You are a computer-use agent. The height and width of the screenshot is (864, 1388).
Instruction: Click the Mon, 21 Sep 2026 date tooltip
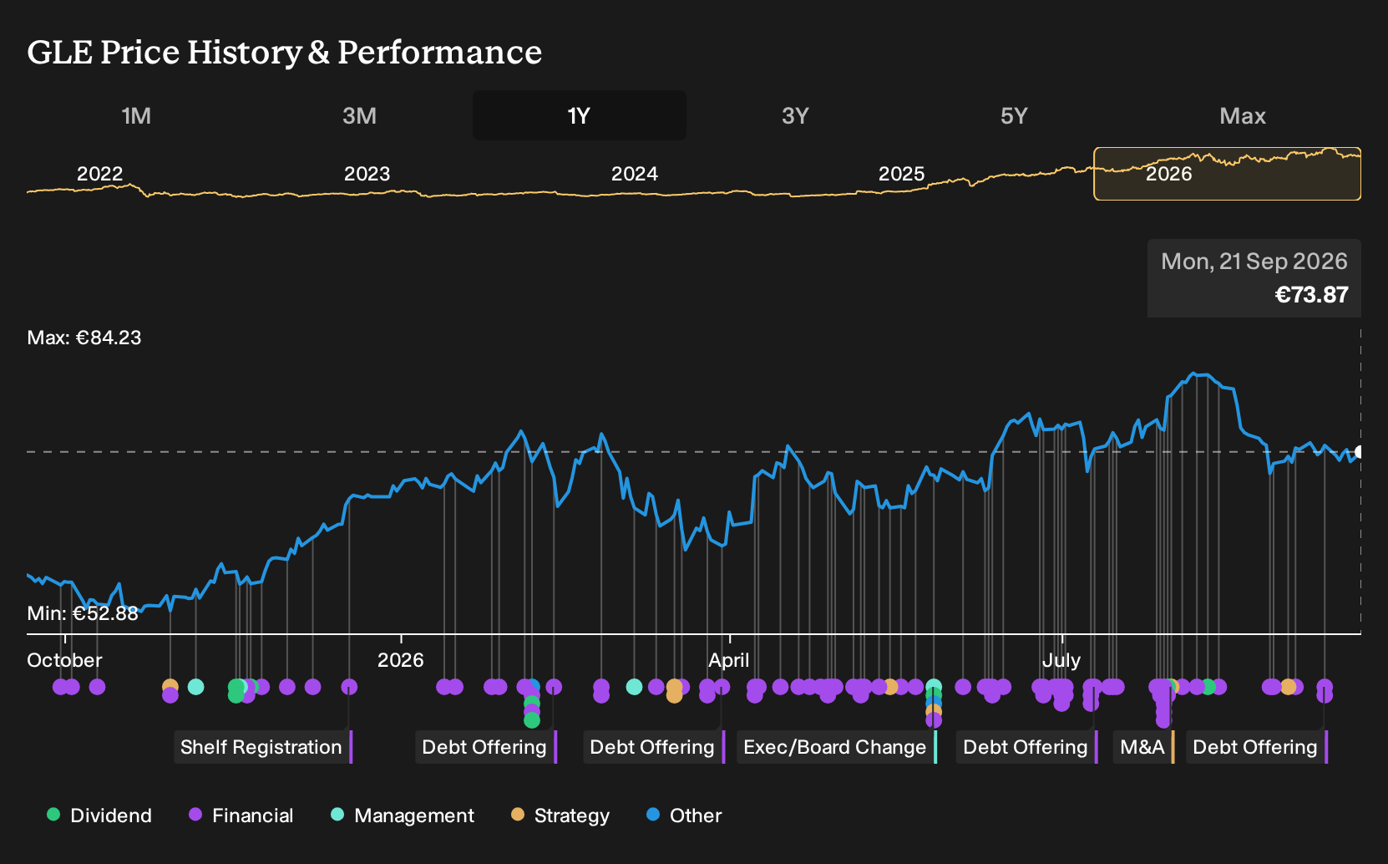pyautogui.click(x=1254, y=262)
